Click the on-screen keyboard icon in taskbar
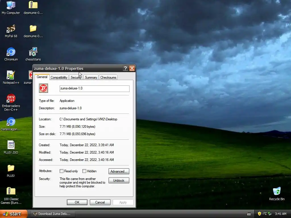Image resolution: width=291 pixels, height=218 pixels. pyautogui.click(x=249, y=214)
